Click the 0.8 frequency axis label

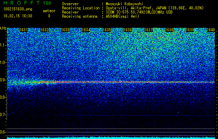[x=2, y=97]
